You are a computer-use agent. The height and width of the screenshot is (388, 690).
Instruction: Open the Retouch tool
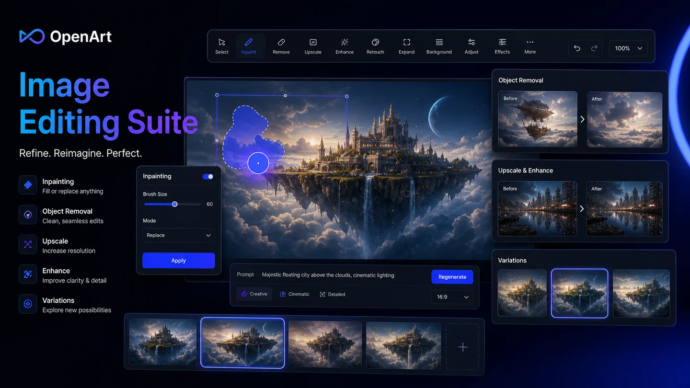pos(375,46)
